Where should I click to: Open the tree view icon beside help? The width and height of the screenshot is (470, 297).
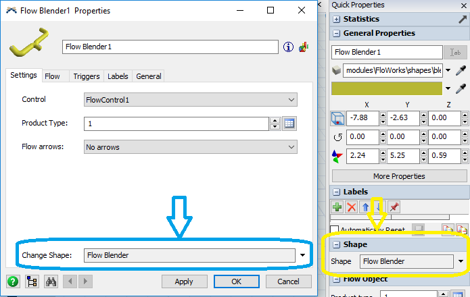(31, 281)
